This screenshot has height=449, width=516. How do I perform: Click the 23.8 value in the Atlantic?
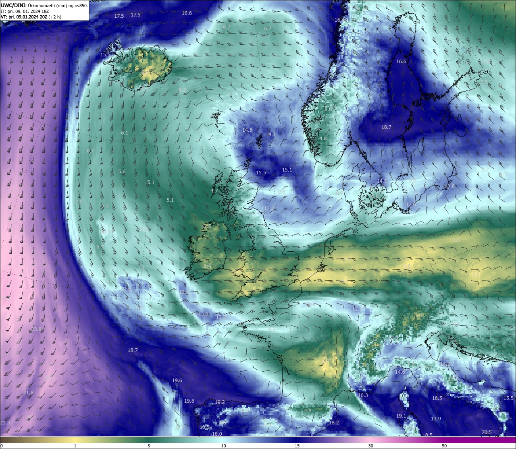36,329
